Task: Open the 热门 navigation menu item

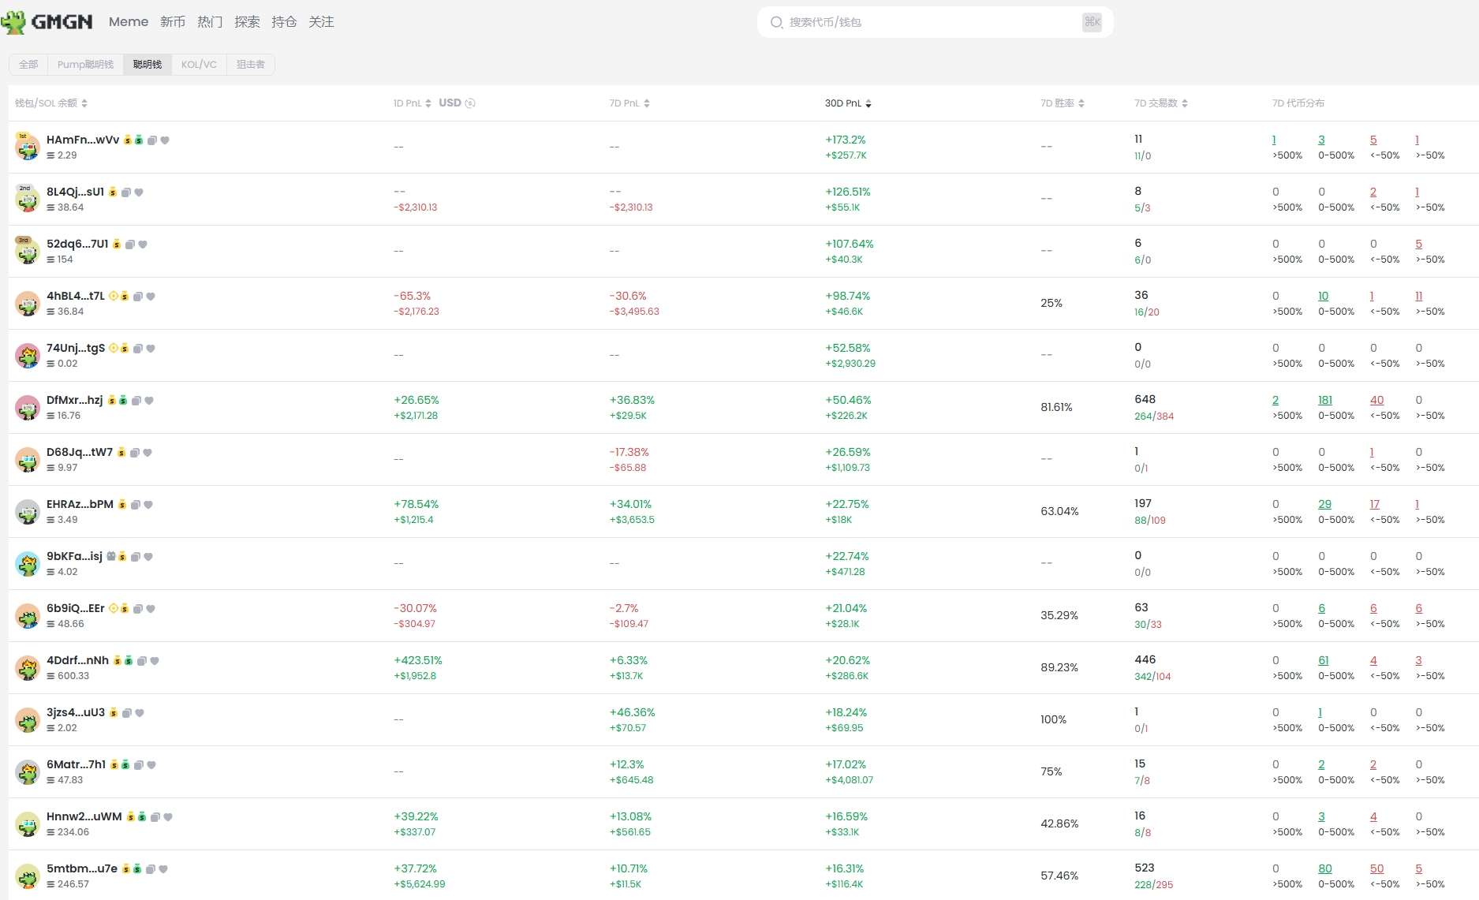Action: click(210, 22)
